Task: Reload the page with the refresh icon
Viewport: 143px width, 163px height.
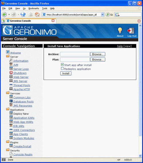Action: coord(23,15)
